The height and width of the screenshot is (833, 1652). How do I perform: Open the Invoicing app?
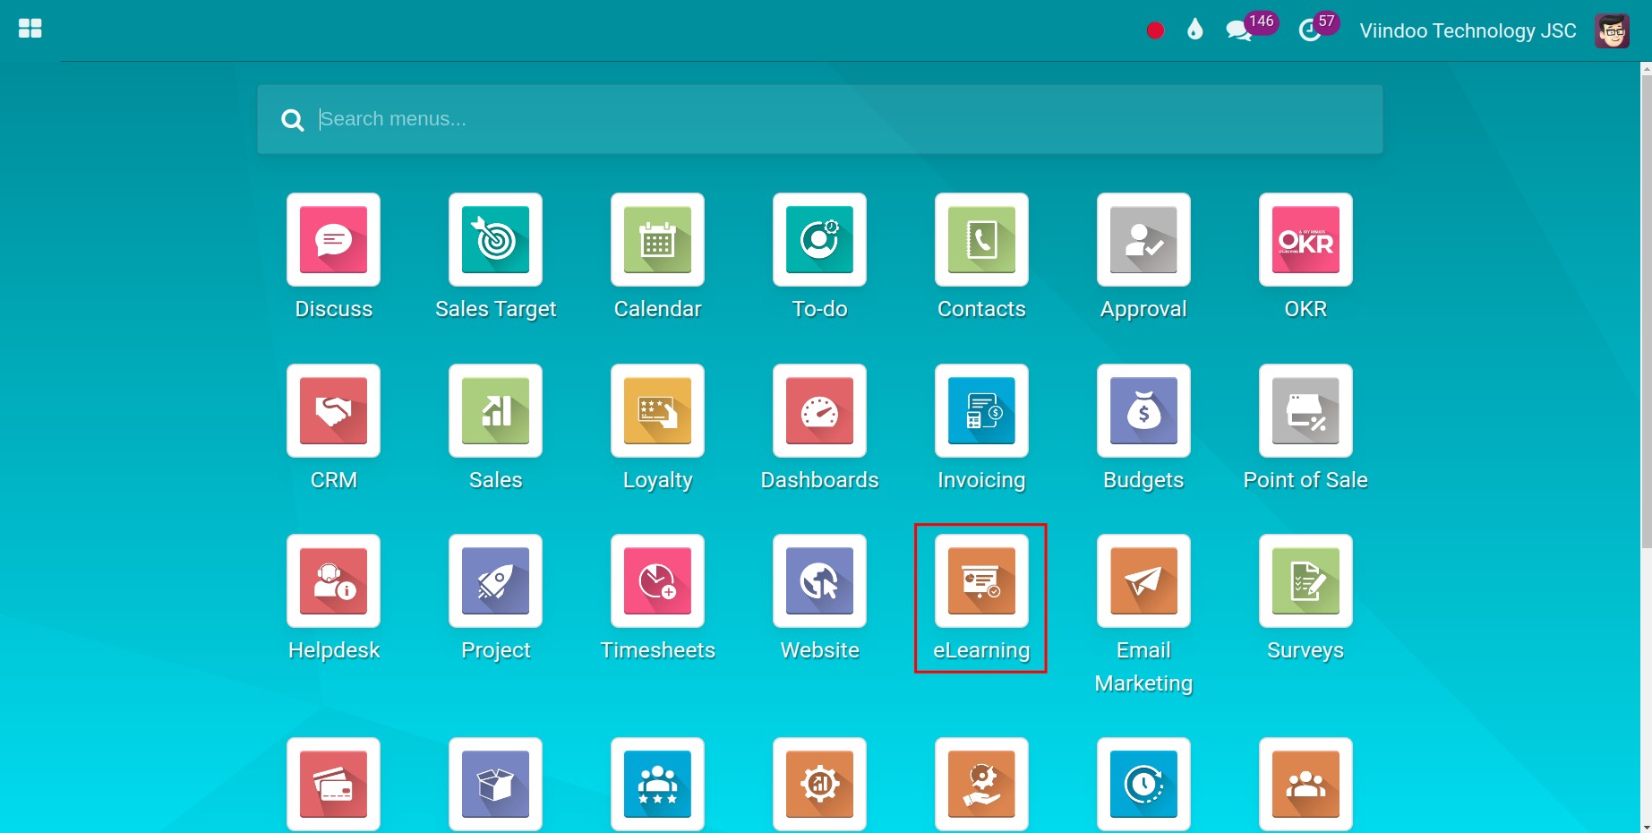click(981, 410)
